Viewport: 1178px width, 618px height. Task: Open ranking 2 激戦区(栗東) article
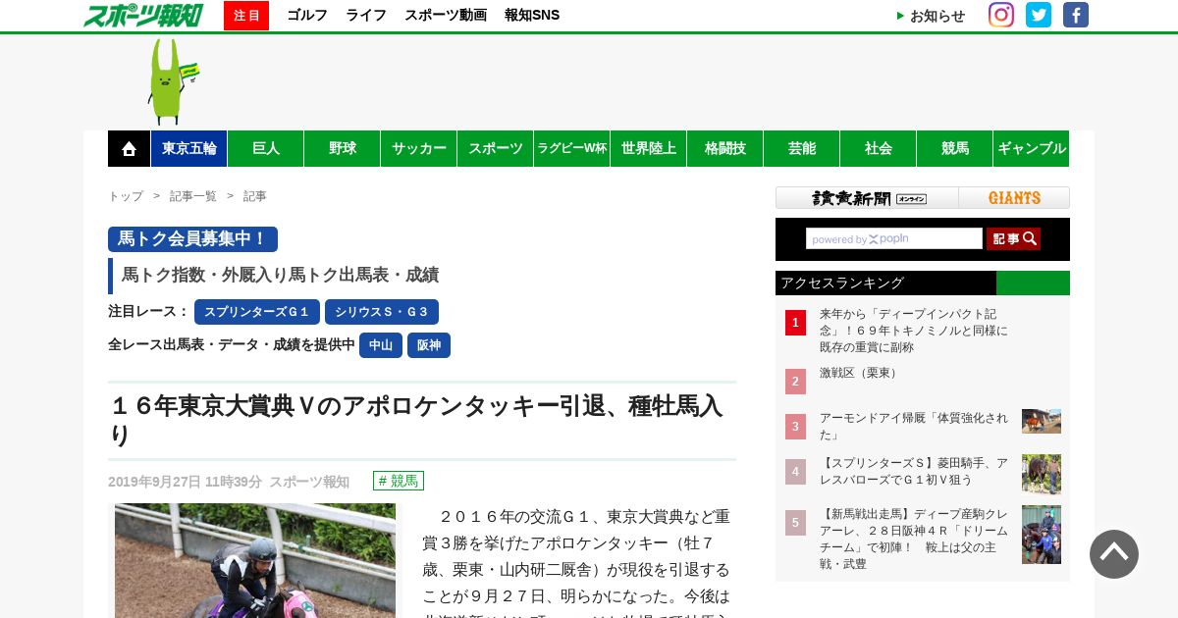(859, 374)
